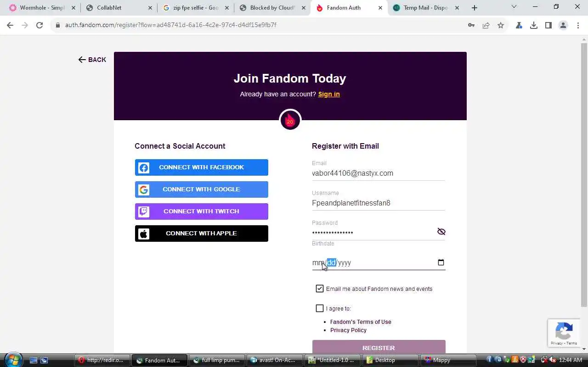Open the birthdate calendar picker
The width and height of the screenshot is (588, 367).
(x=441, y=262)
